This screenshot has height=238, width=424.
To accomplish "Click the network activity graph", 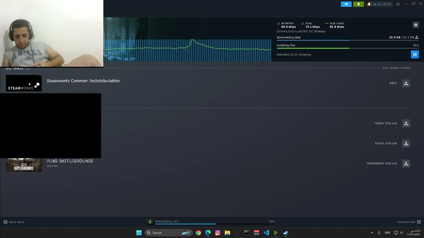I will [x=187, y=50].
